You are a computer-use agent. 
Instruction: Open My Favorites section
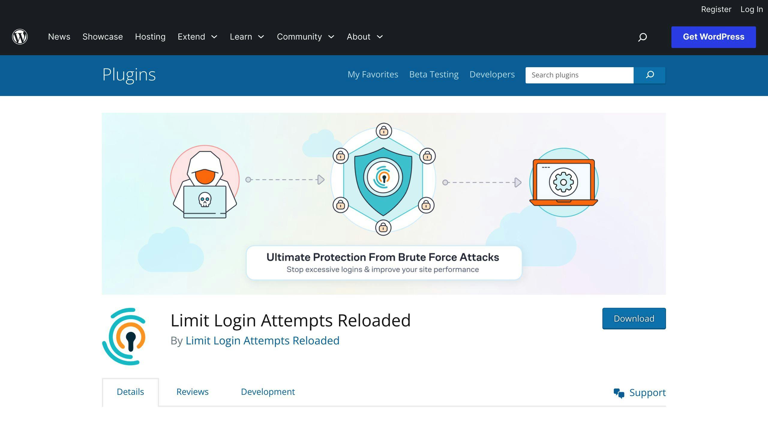(x=373, y=74)
